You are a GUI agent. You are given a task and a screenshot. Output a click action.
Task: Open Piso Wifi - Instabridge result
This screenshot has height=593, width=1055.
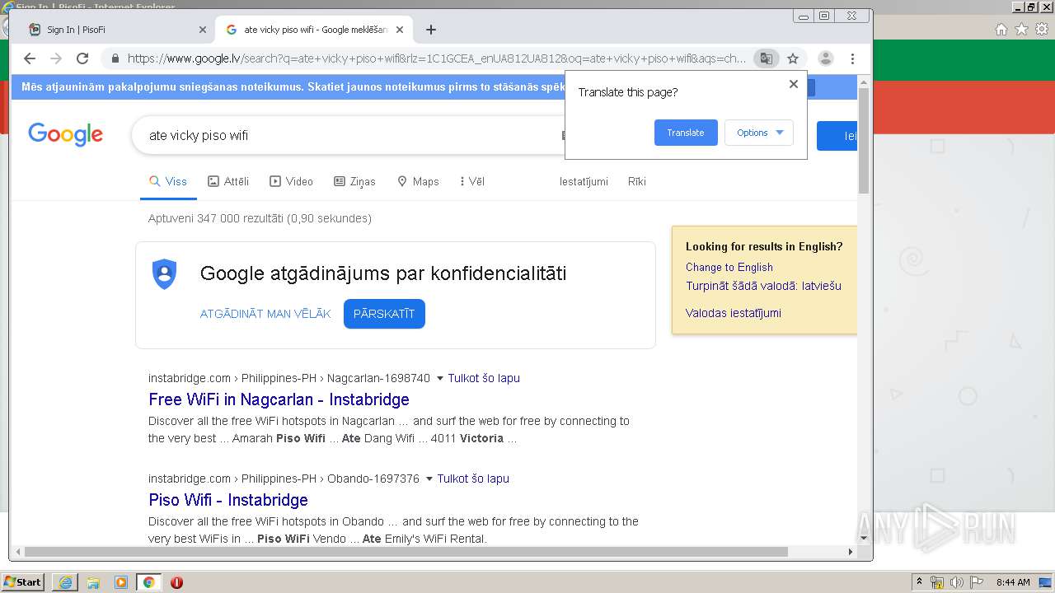pos(228,500)
